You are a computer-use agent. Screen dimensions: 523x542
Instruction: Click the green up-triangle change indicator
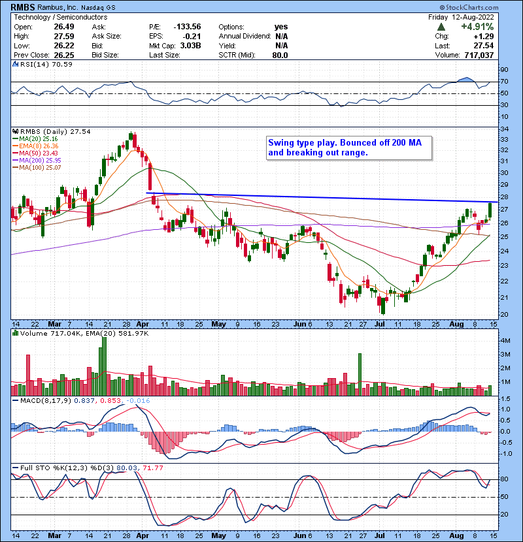pyautogui.click(x=441, y=27)
